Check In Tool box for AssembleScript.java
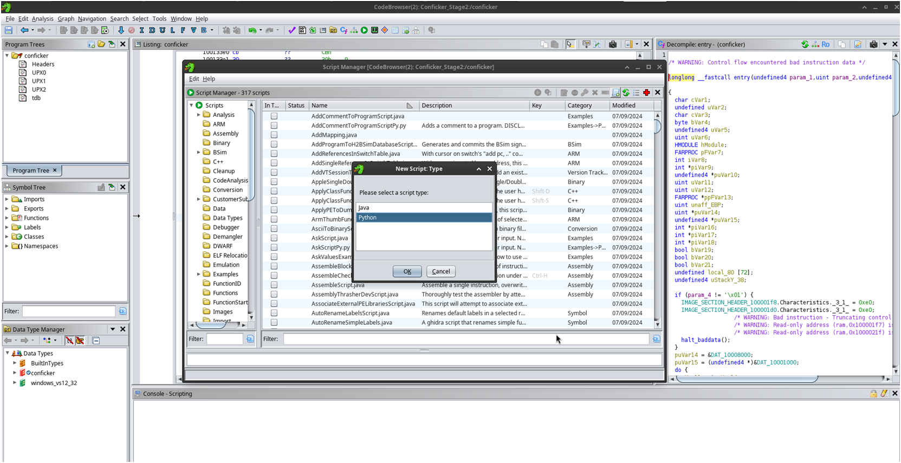901x463 pixels. pyautogui.click(x=274, y=285)
